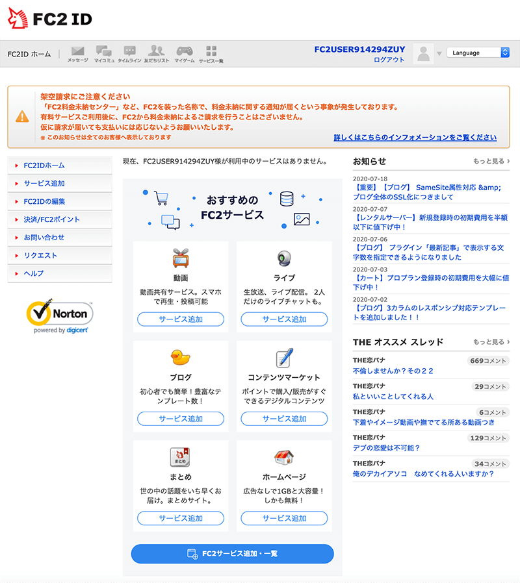Add the 動画 service
Screen dimensions: 520x583
(x=181, y=319)
